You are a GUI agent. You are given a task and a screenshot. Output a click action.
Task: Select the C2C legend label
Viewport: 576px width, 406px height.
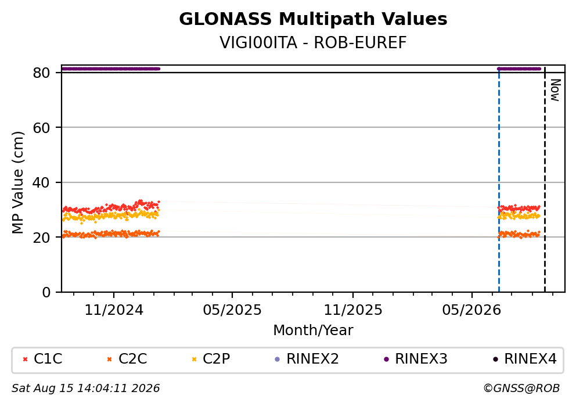point(132,359)
